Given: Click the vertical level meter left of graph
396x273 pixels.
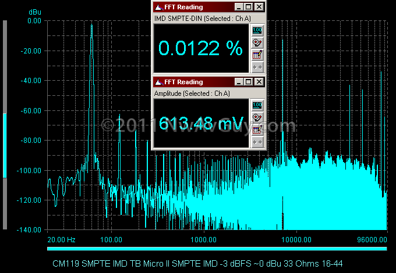Looking at the screenshot, I should [5, 125].
